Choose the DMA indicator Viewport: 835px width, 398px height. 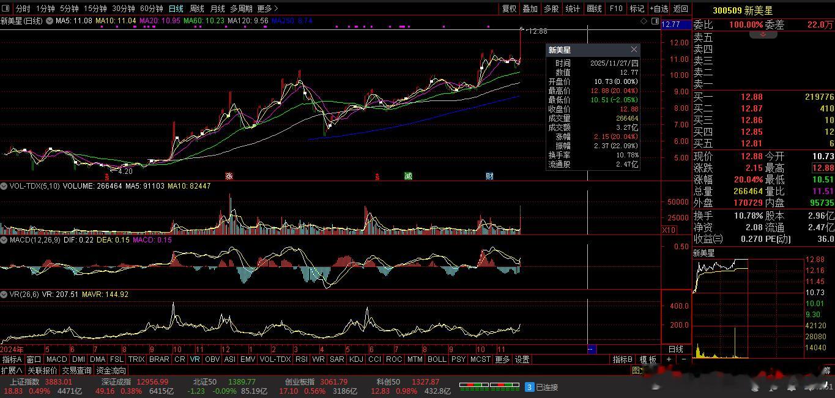[x=98, y=359]
